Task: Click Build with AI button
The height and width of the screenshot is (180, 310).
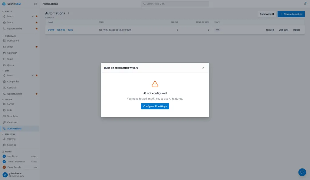Action: [x=267, y=14]
